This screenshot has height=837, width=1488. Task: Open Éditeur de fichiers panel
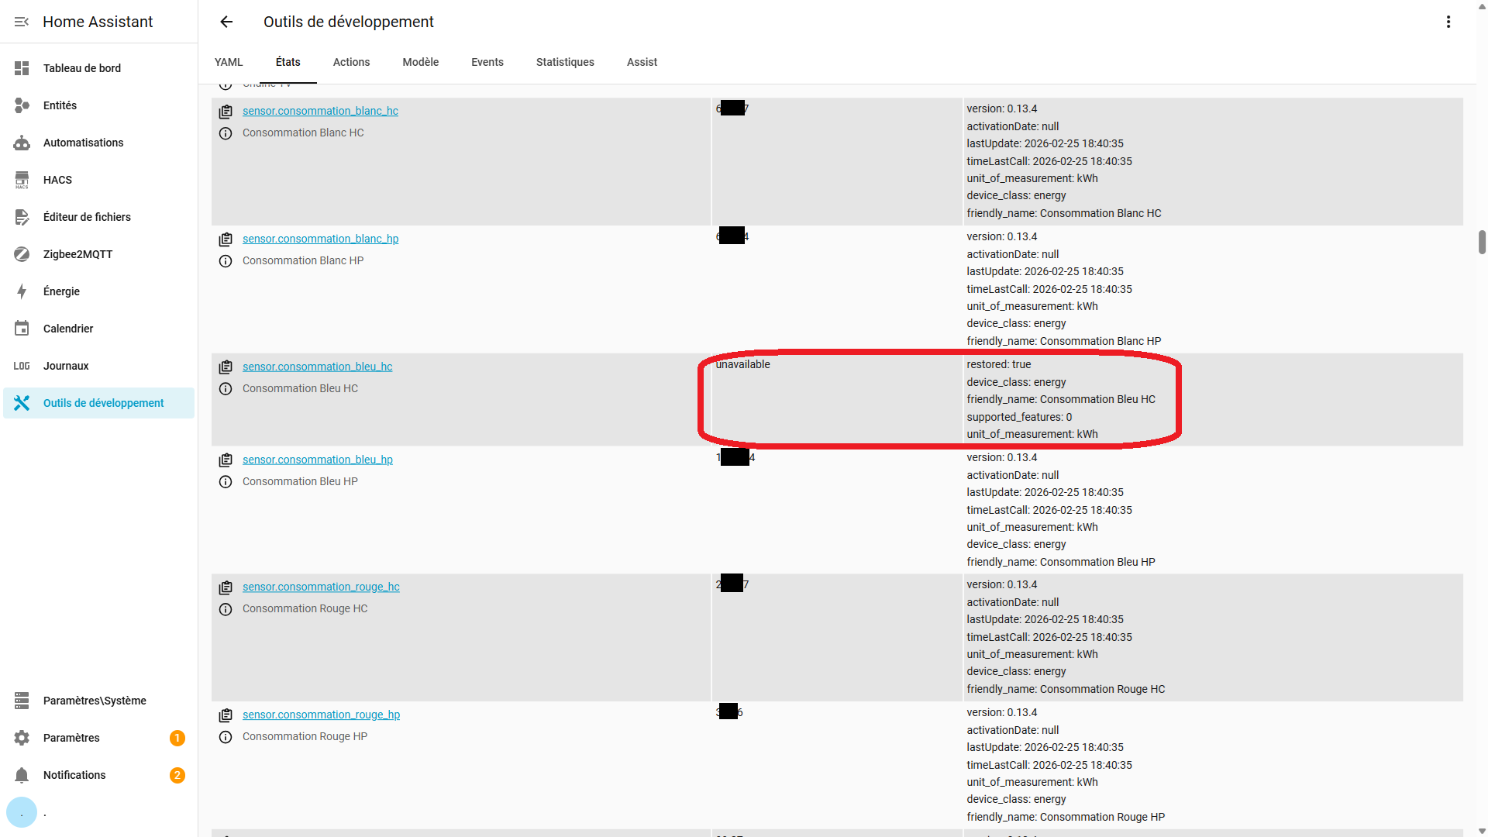coord(87,217)
